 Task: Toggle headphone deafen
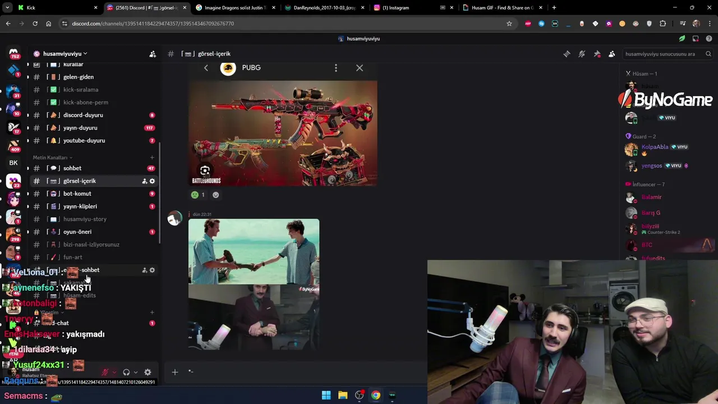pos(126,373)
